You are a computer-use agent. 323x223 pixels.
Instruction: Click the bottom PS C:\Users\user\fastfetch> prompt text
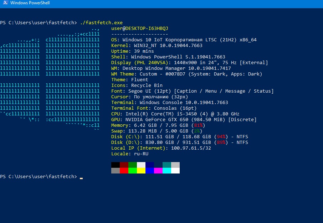pyautogui.click(x=39, y=177)
